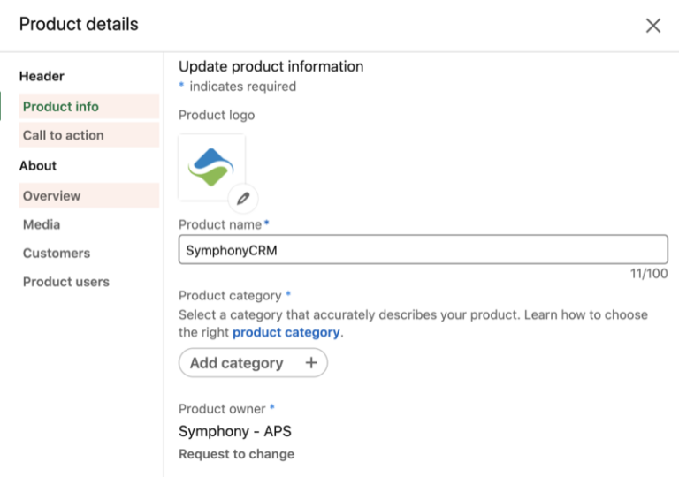Click the 11/100 character counter
This screenshot has width=679, height=477.
[648, 274]
